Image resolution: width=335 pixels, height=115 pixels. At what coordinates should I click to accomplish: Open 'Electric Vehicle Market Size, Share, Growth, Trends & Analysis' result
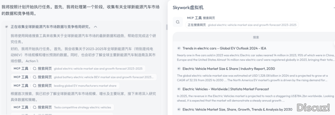(x=237, y=109)
